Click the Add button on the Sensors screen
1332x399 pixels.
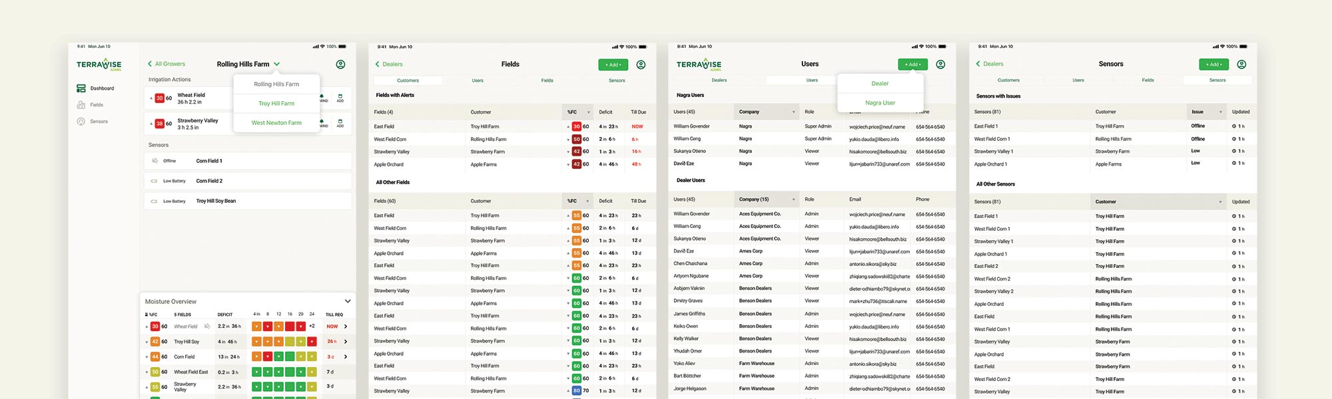(1213, 65)
